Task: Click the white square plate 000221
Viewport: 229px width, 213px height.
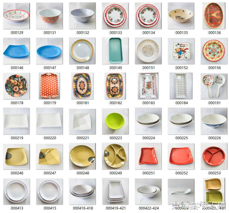Action: click(x=82, y=122)
